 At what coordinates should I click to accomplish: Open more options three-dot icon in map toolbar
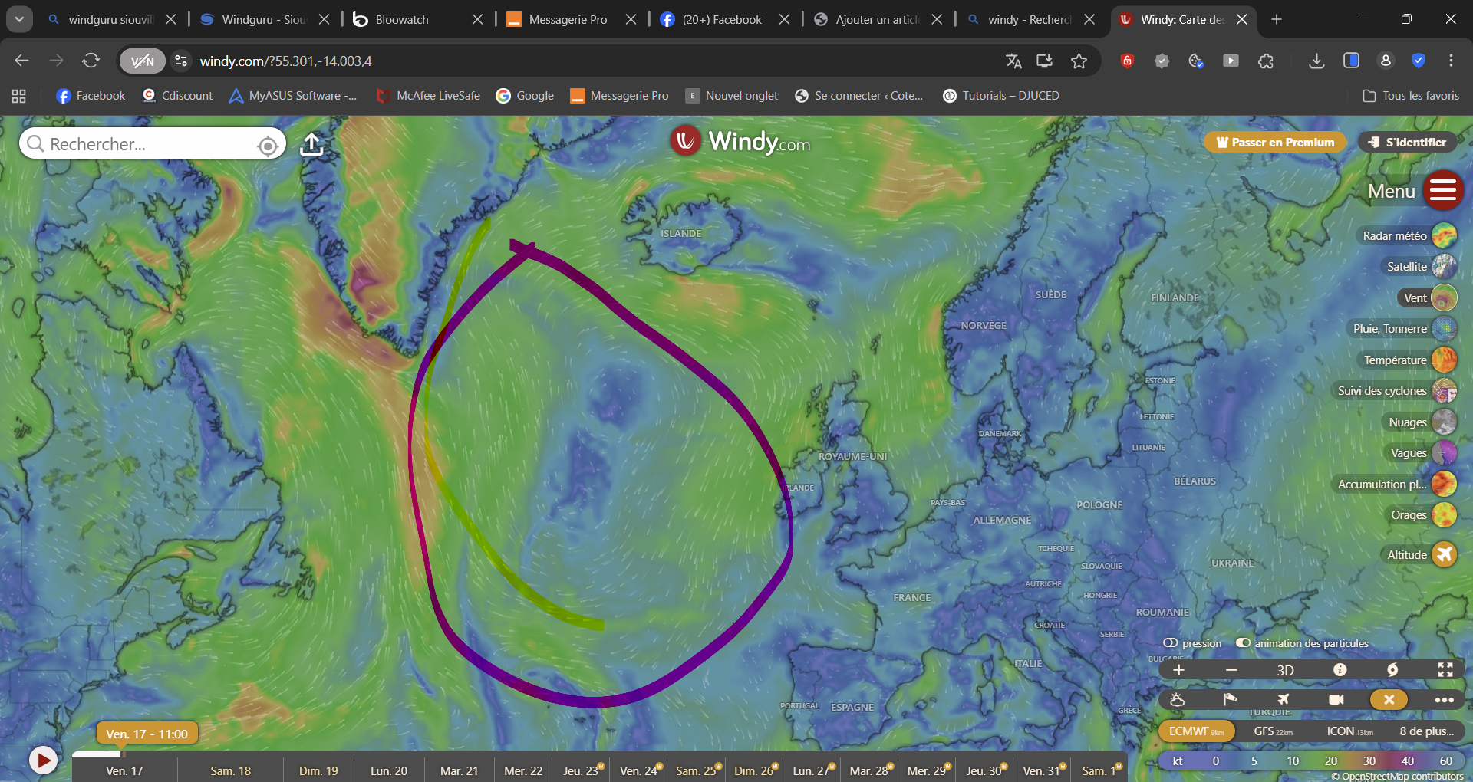1444,699
